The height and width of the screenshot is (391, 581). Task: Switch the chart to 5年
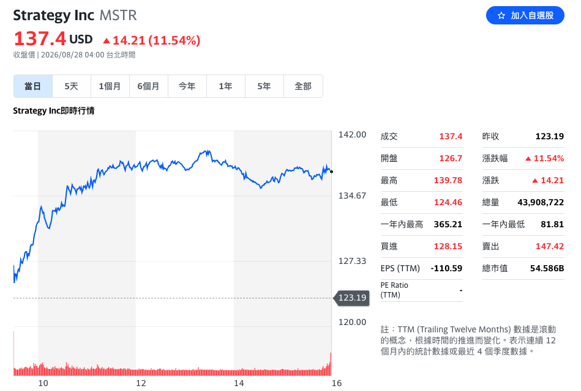(x=264, y=86)
